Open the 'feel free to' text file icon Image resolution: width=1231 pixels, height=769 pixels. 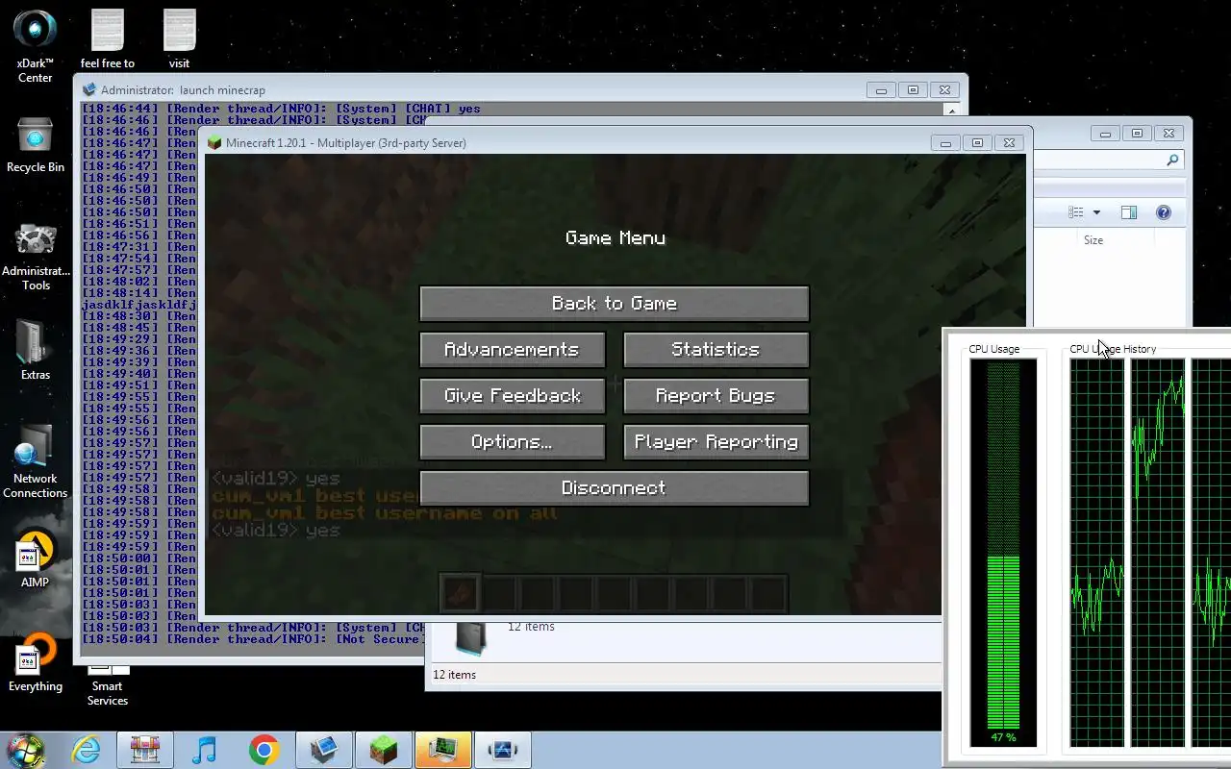point(108,39)
